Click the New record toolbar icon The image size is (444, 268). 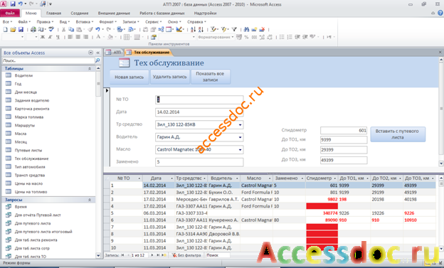pos(254,29)
